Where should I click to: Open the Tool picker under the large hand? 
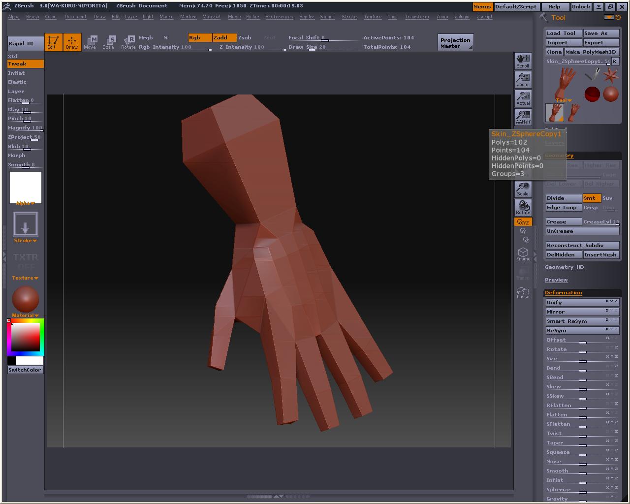(x=564, y=100)
